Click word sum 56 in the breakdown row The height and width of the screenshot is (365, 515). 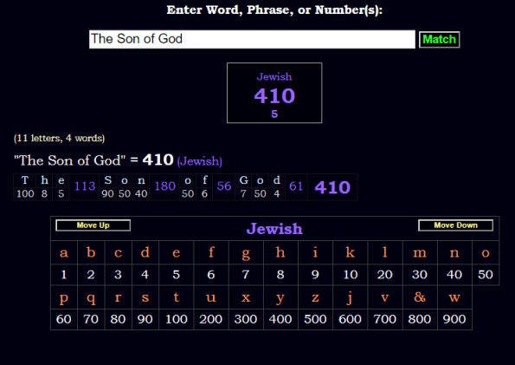(x=224, y=186)
